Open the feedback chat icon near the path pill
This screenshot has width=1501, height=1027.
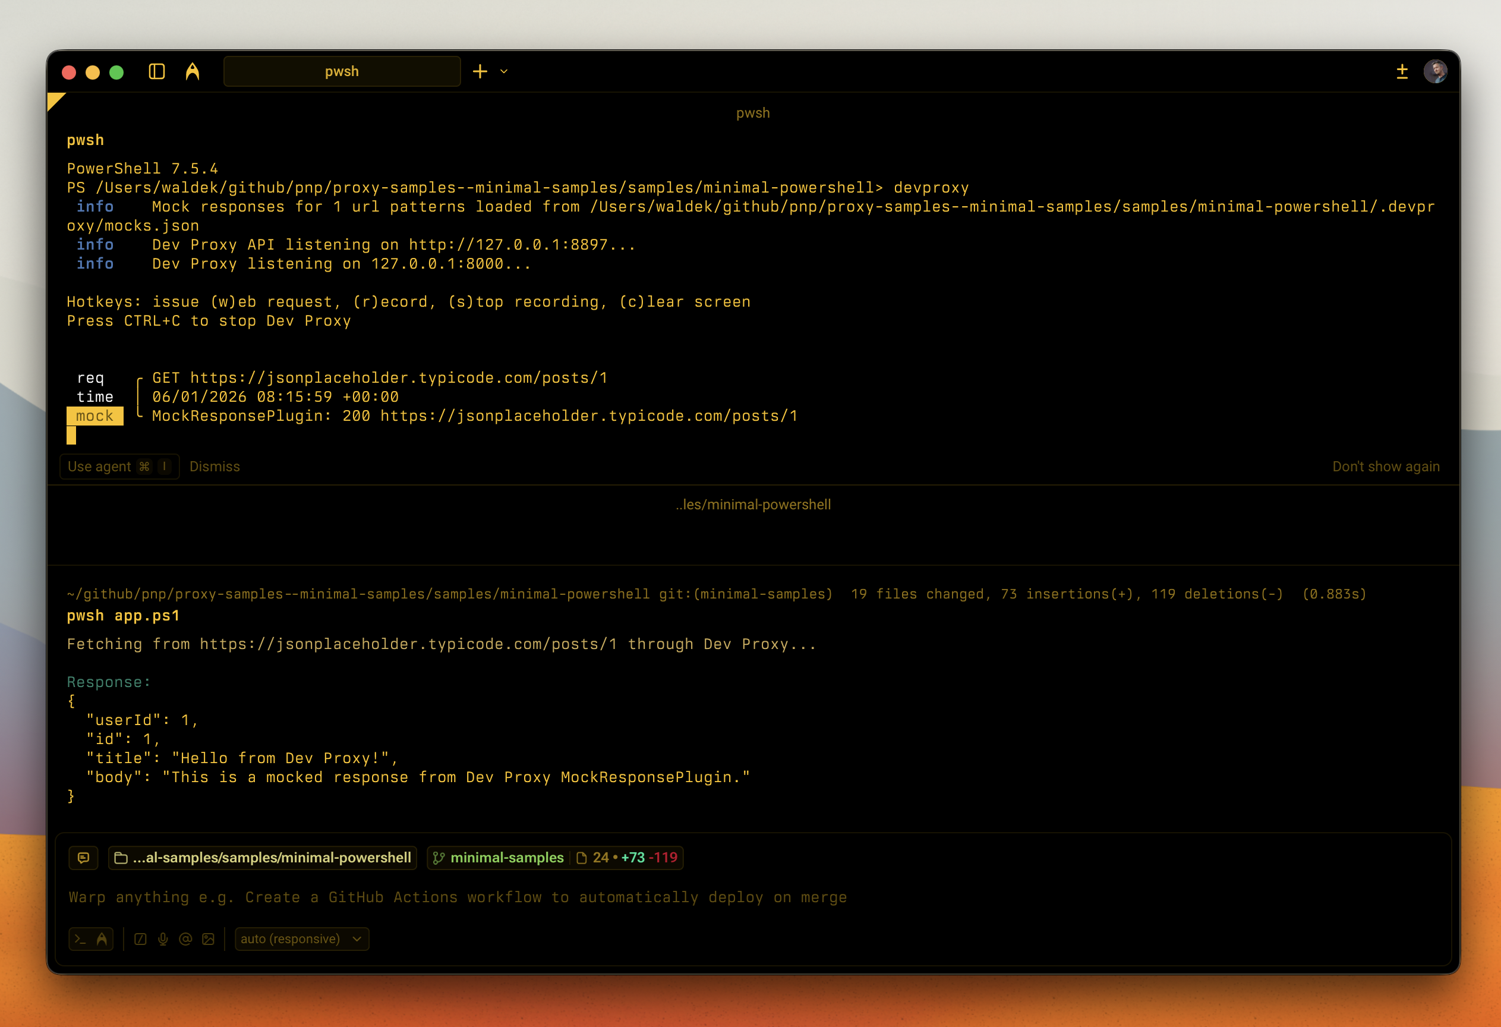click(84, 858)
